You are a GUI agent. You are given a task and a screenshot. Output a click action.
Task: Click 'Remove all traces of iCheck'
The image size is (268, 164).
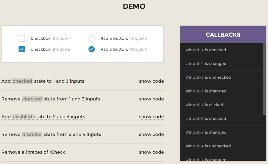33,152
